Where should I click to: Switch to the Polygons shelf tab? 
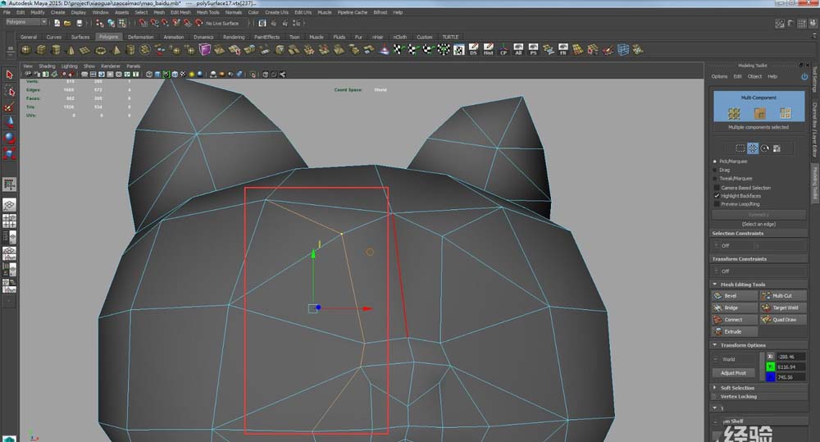point(109,37)
